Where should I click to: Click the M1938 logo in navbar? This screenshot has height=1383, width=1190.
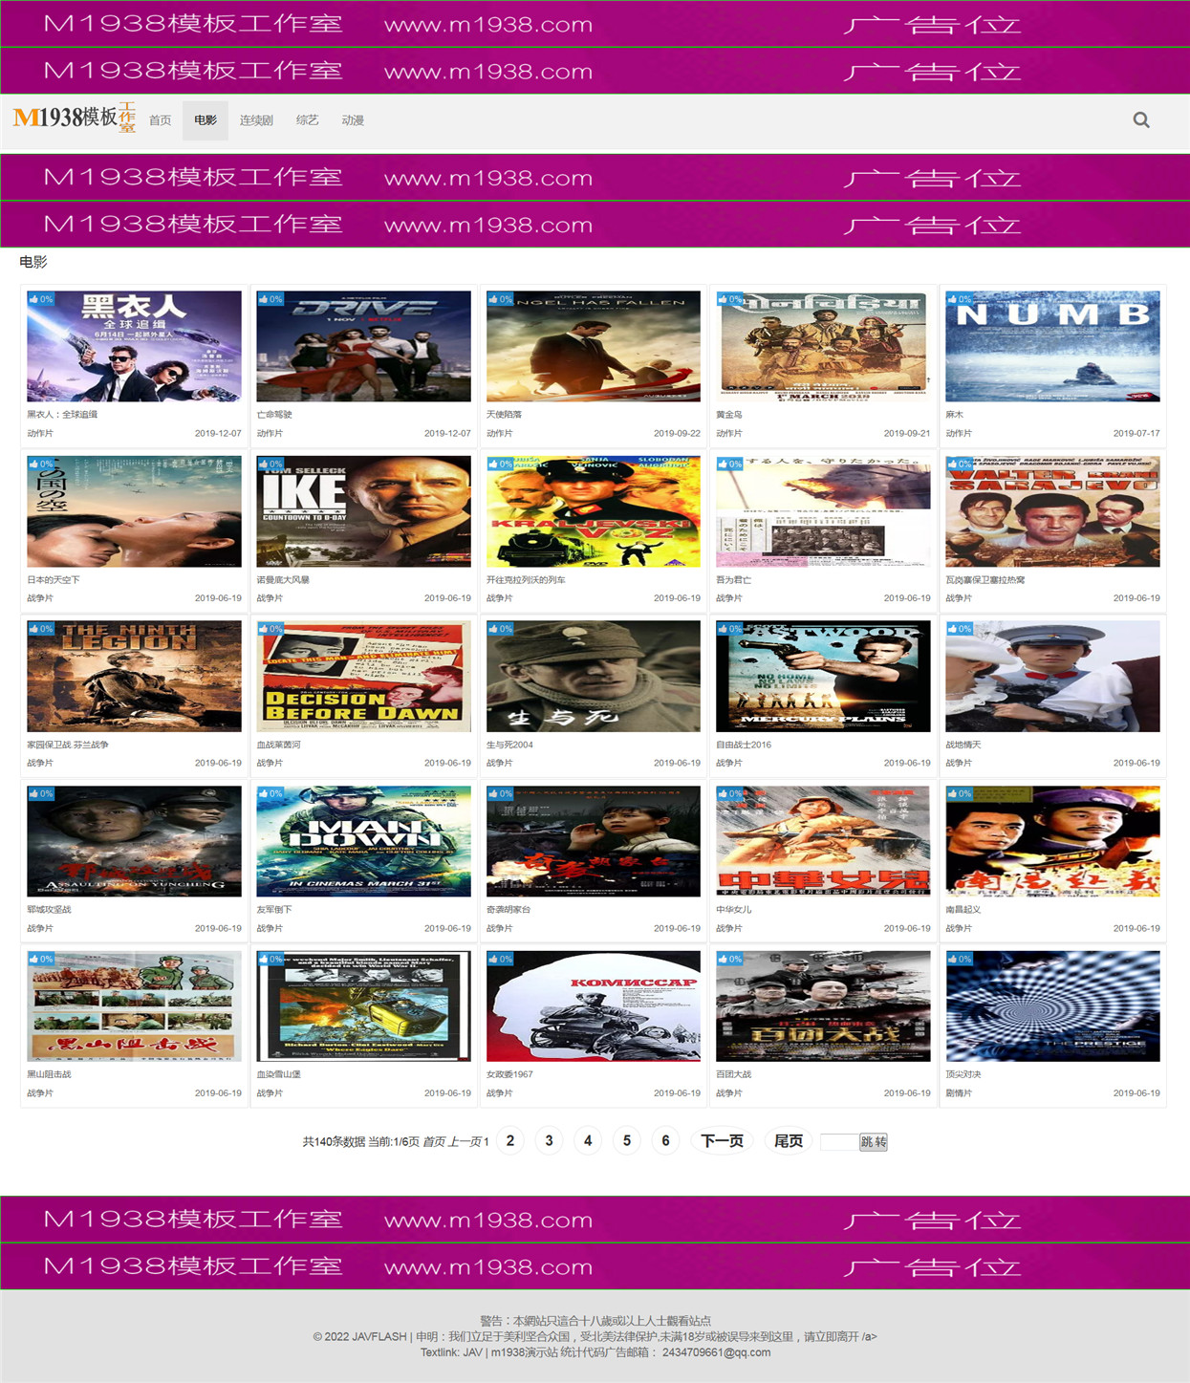click(x=75, y=118)
